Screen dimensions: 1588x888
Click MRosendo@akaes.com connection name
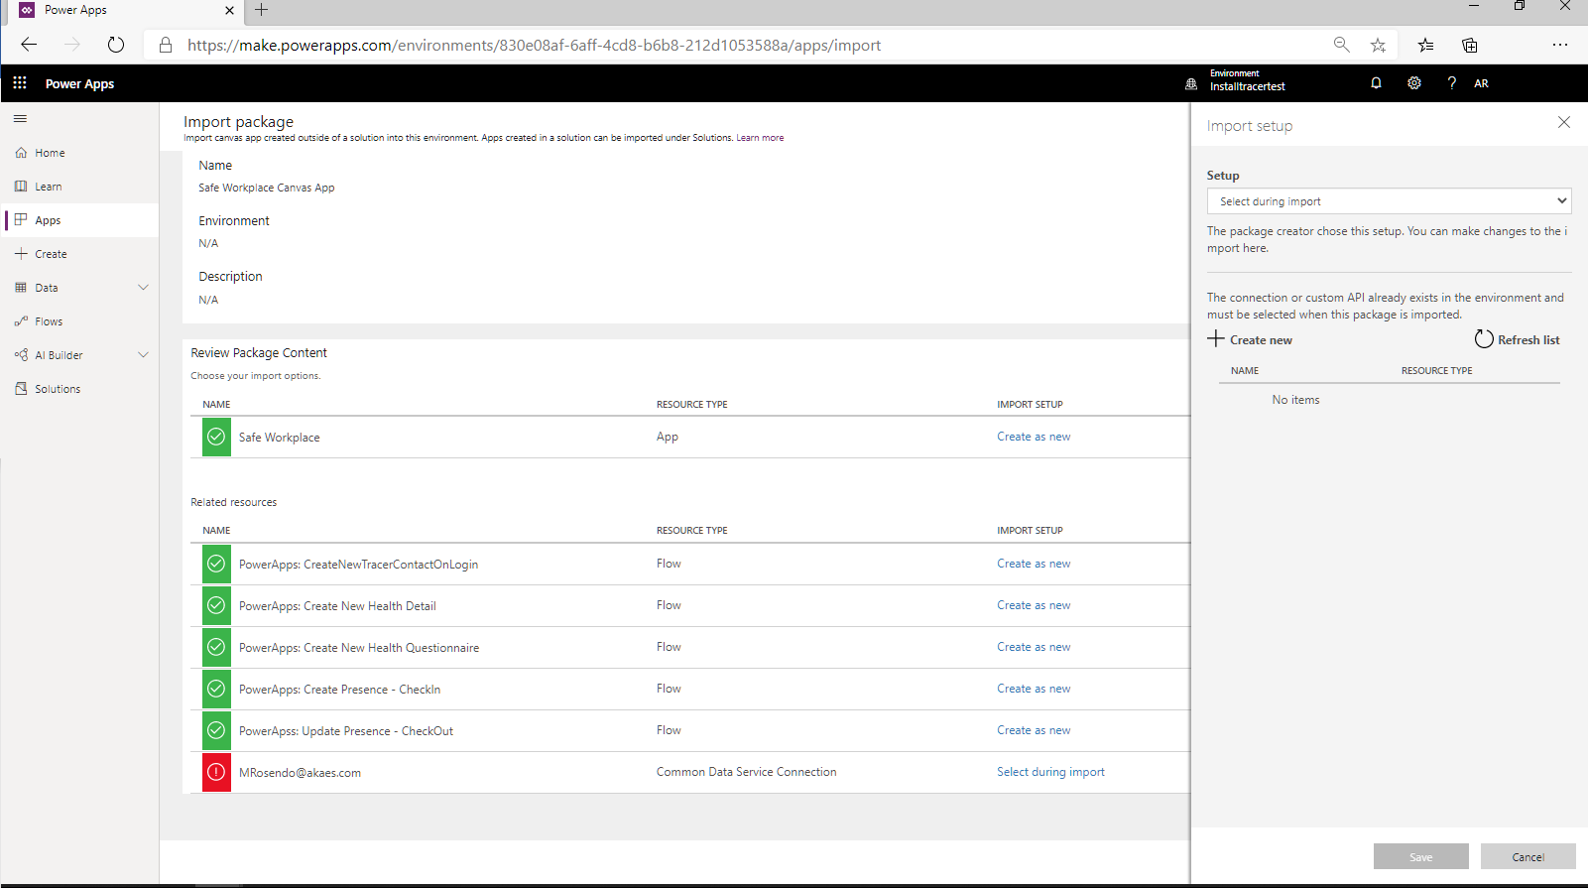click(x=300, y=773)
